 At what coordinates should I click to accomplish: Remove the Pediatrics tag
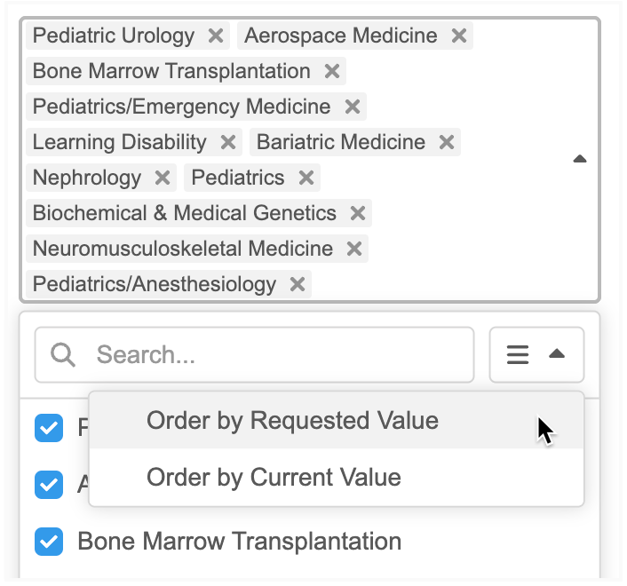point(306,178)
